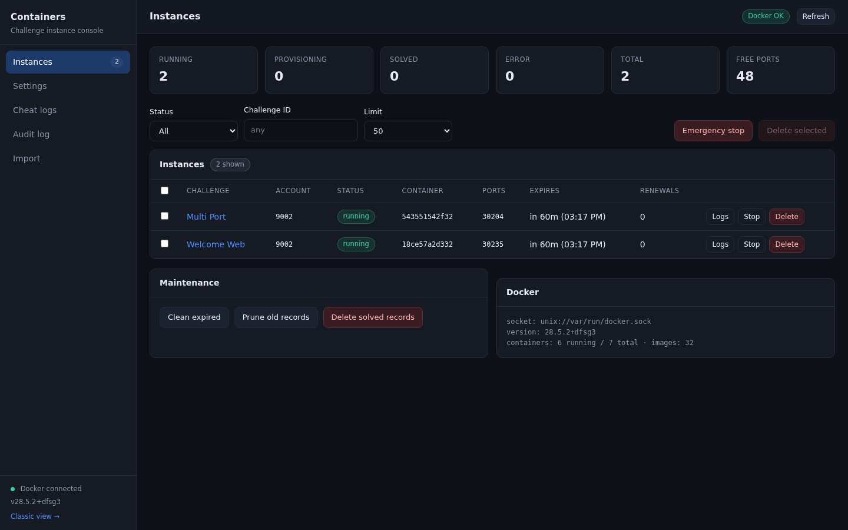This screenshot has width=848, height=530.
Task: Open the Status filter dropdown
Action: [x=194, y=131]
